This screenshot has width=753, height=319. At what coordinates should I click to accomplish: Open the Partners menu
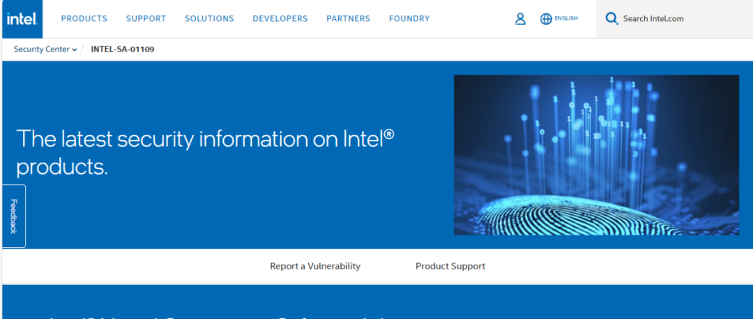(x=348, y=19)
